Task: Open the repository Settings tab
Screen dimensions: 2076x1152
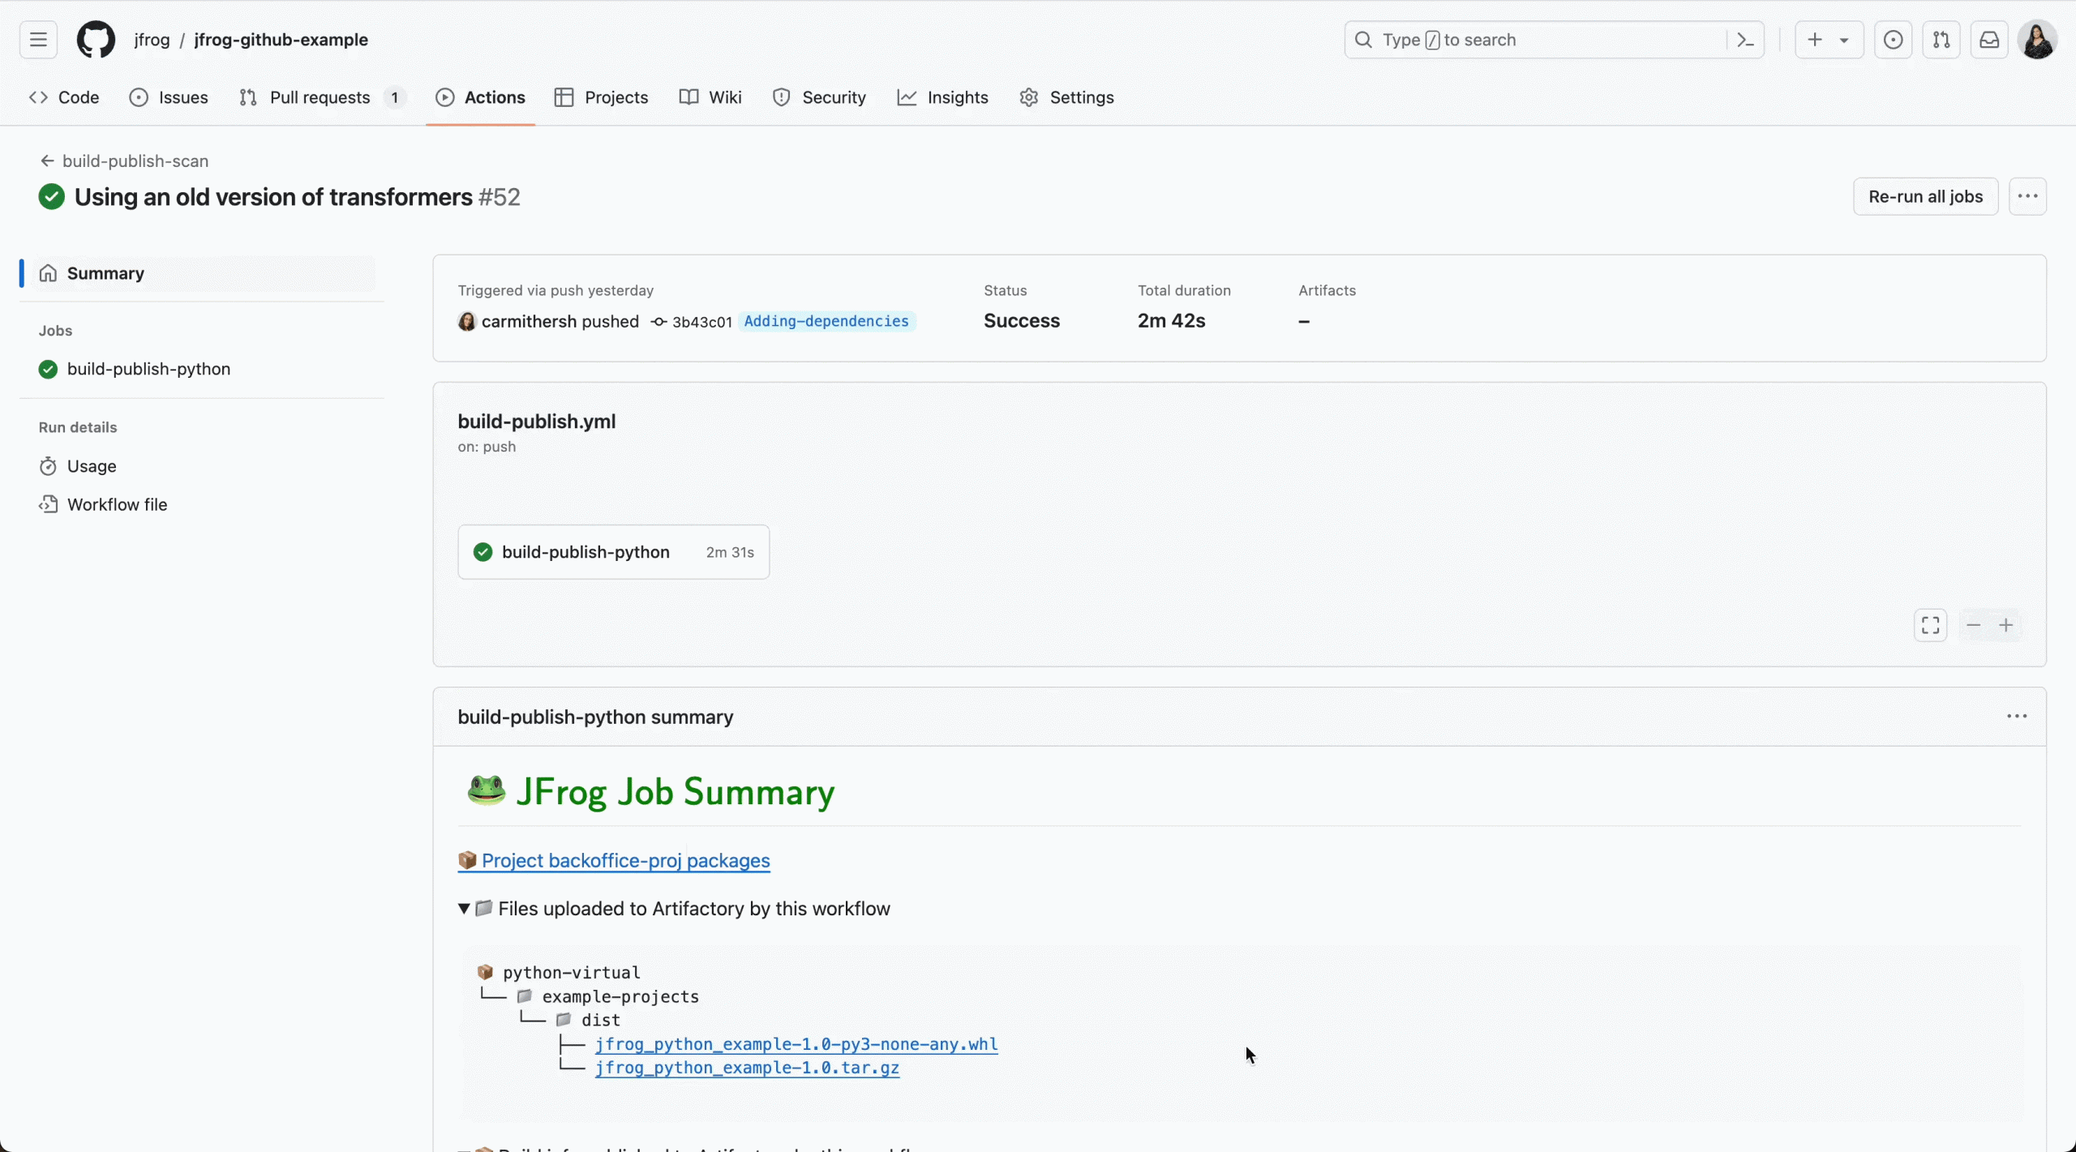Action: tap(1066, 97)
